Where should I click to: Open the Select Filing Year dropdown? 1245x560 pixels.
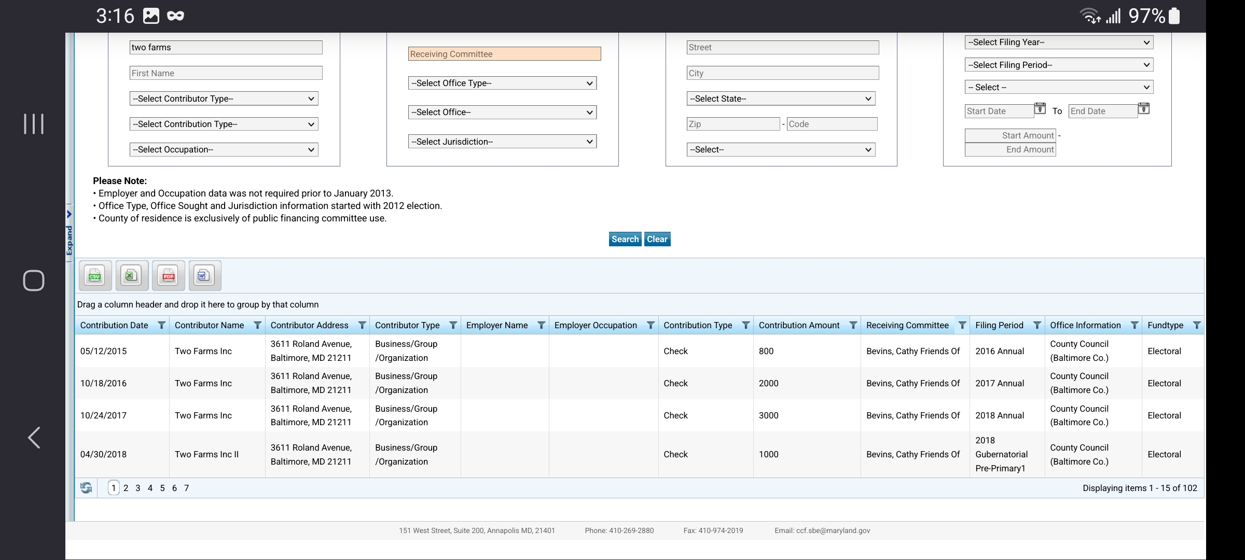(1058, 43)
